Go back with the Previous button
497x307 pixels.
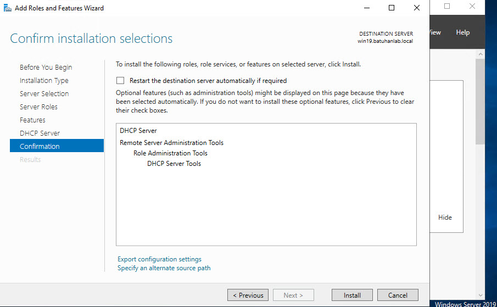(248, 295)
